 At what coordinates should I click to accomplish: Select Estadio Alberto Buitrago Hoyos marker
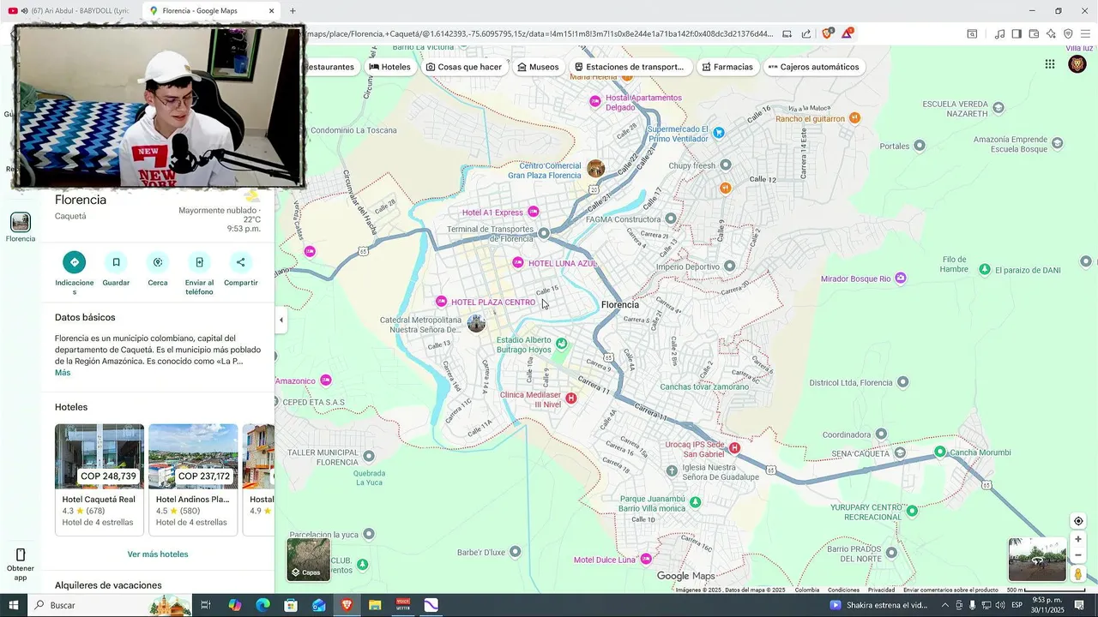click(x=561, y=344)
